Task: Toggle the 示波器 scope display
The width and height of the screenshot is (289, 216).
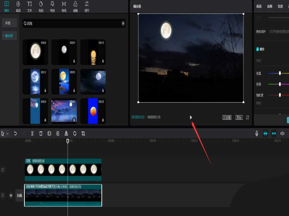Action: 227,117
